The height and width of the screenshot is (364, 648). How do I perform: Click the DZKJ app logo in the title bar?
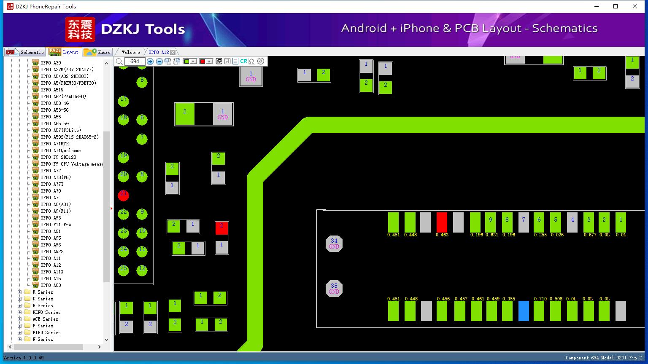[x=10, y=7]
